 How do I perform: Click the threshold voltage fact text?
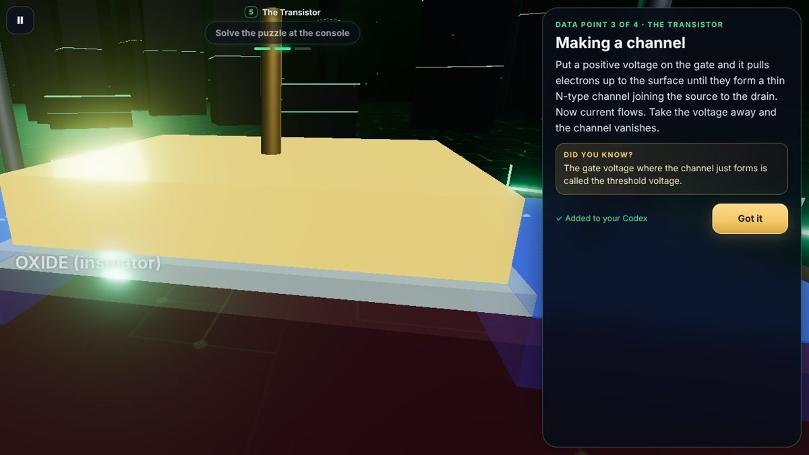[665, 175]
